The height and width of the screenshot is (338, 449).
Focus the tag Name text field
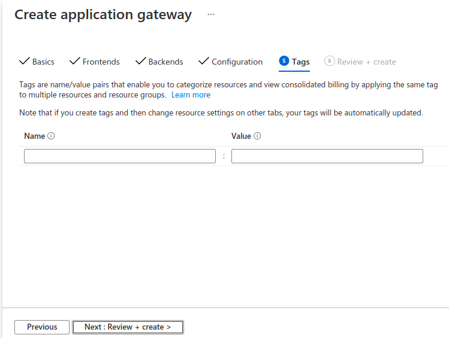120,156
